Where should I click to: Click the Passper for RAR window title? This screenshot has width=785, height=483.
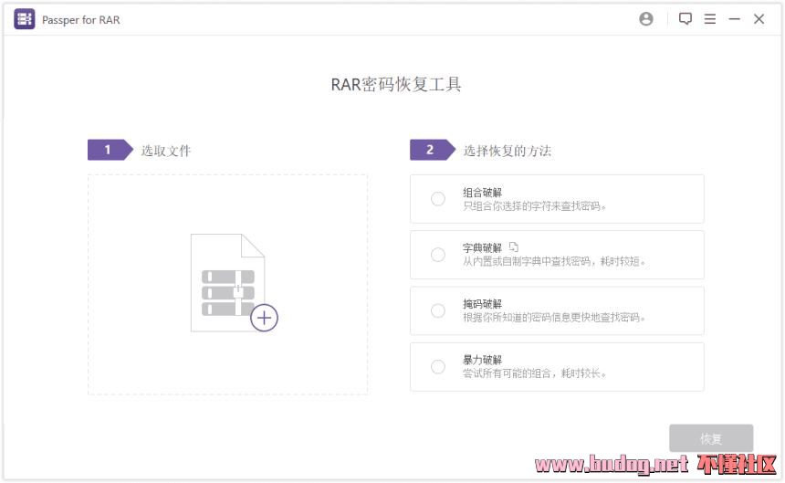81,19
